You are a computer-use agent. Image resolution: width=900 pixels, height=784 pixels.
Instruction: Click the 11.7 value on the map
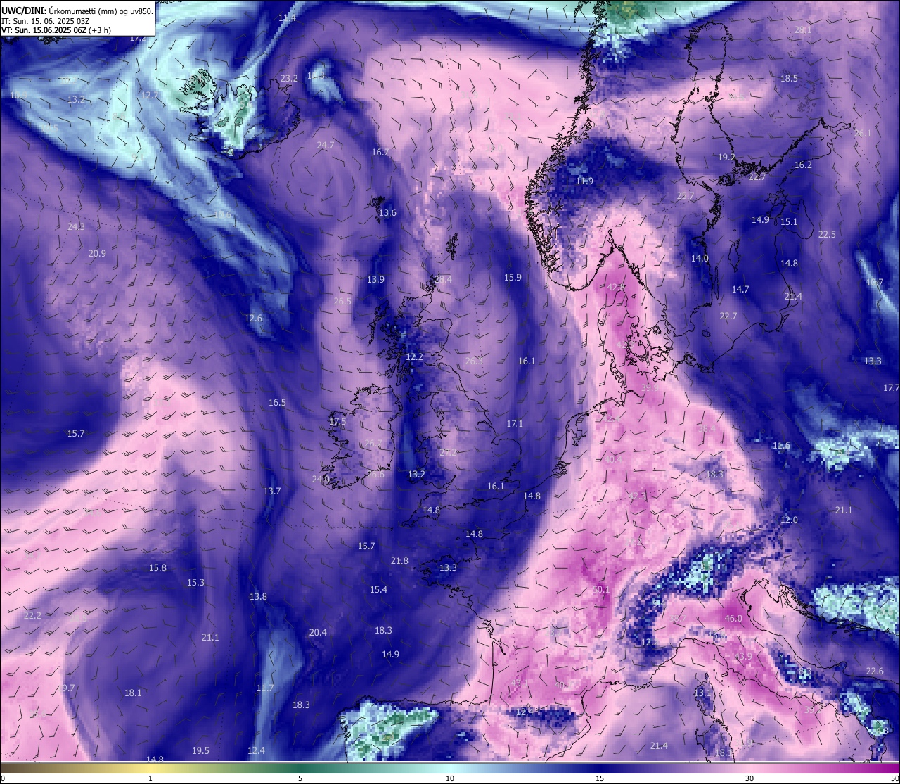(x=265, y=688)
